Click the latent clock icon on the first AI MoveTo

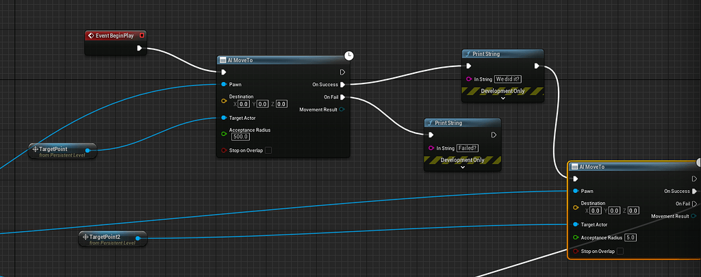349,55
